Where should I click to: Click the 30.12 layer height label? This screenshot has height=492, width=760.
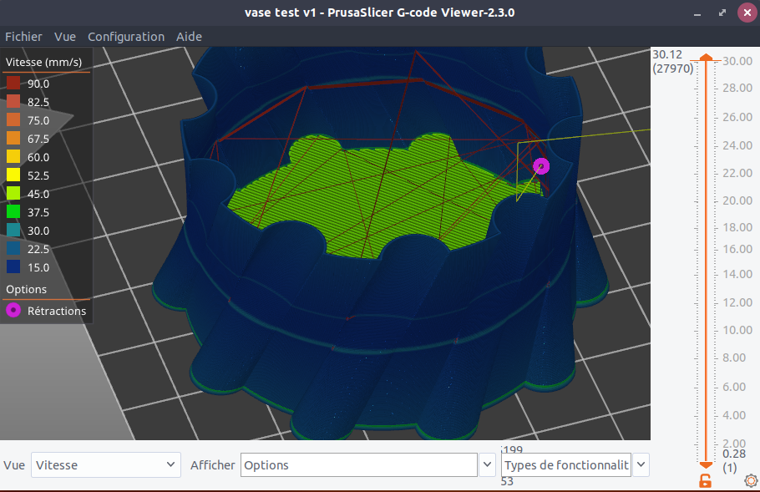pyautogui.click(x=667, y=54)
